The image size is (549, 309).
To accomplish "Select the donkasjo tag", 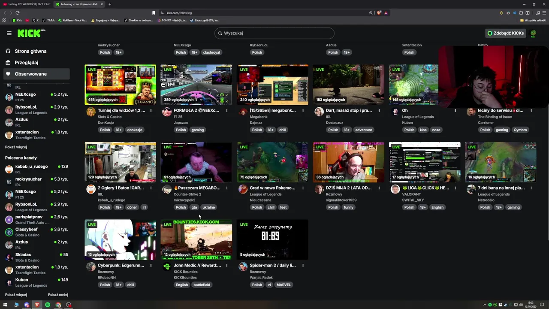I will pos(135,130).
